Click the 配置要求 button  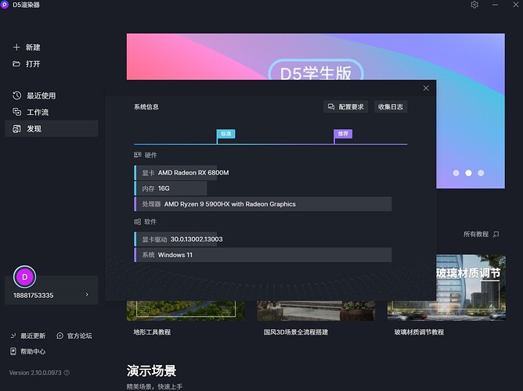click(345, 107)
